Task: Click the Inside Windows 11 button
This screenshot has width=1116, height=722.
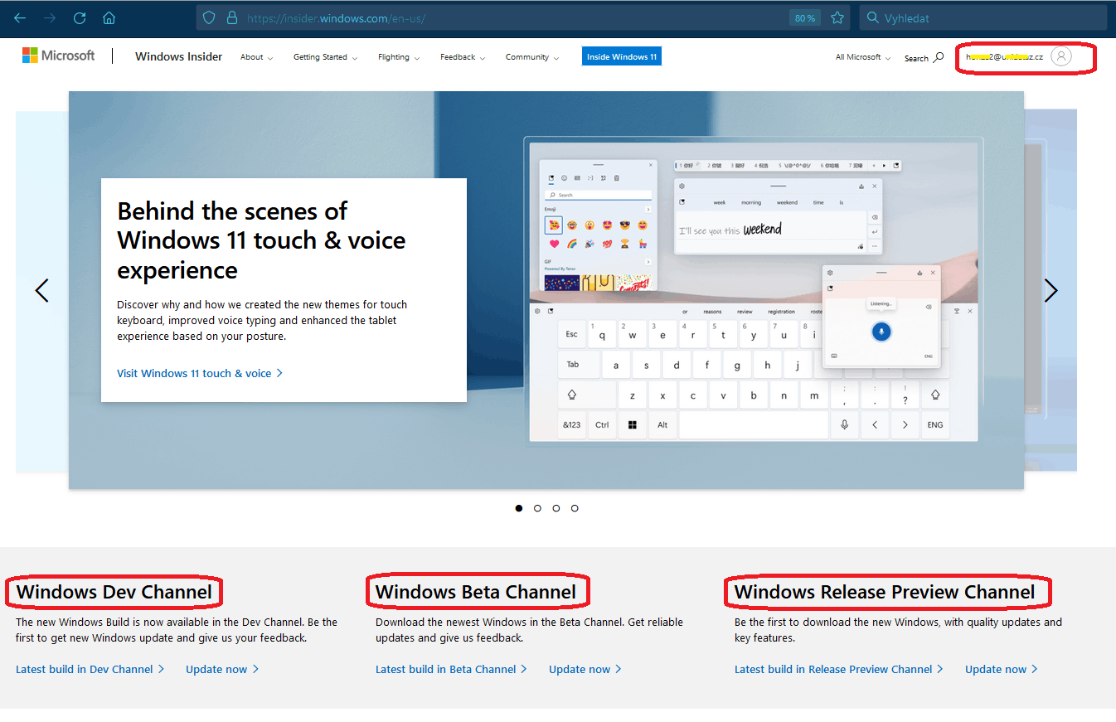Action: [622, 56]
